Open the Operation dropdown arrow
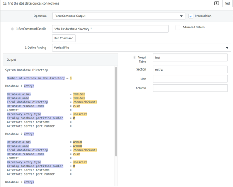 [181, 16]
